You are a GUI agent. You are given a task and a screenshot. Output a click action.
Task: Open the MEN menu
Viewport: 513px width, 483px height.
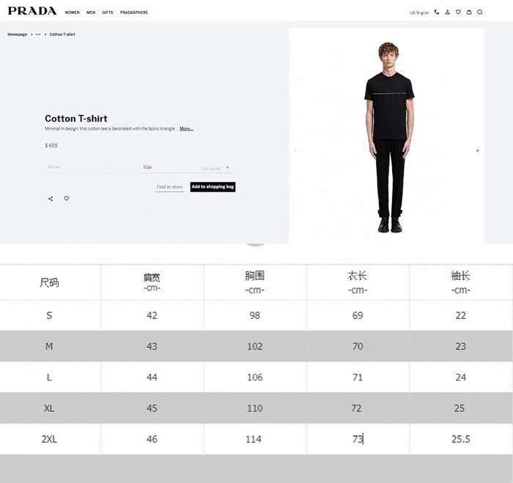click(x=91, y=12)
